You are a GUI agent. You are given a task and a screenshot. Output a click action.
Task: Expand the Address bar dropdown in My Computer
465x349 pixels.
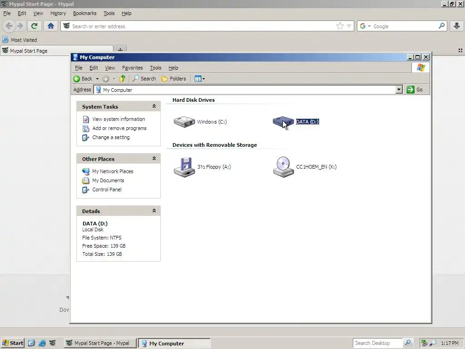click(x=399, y=90)
